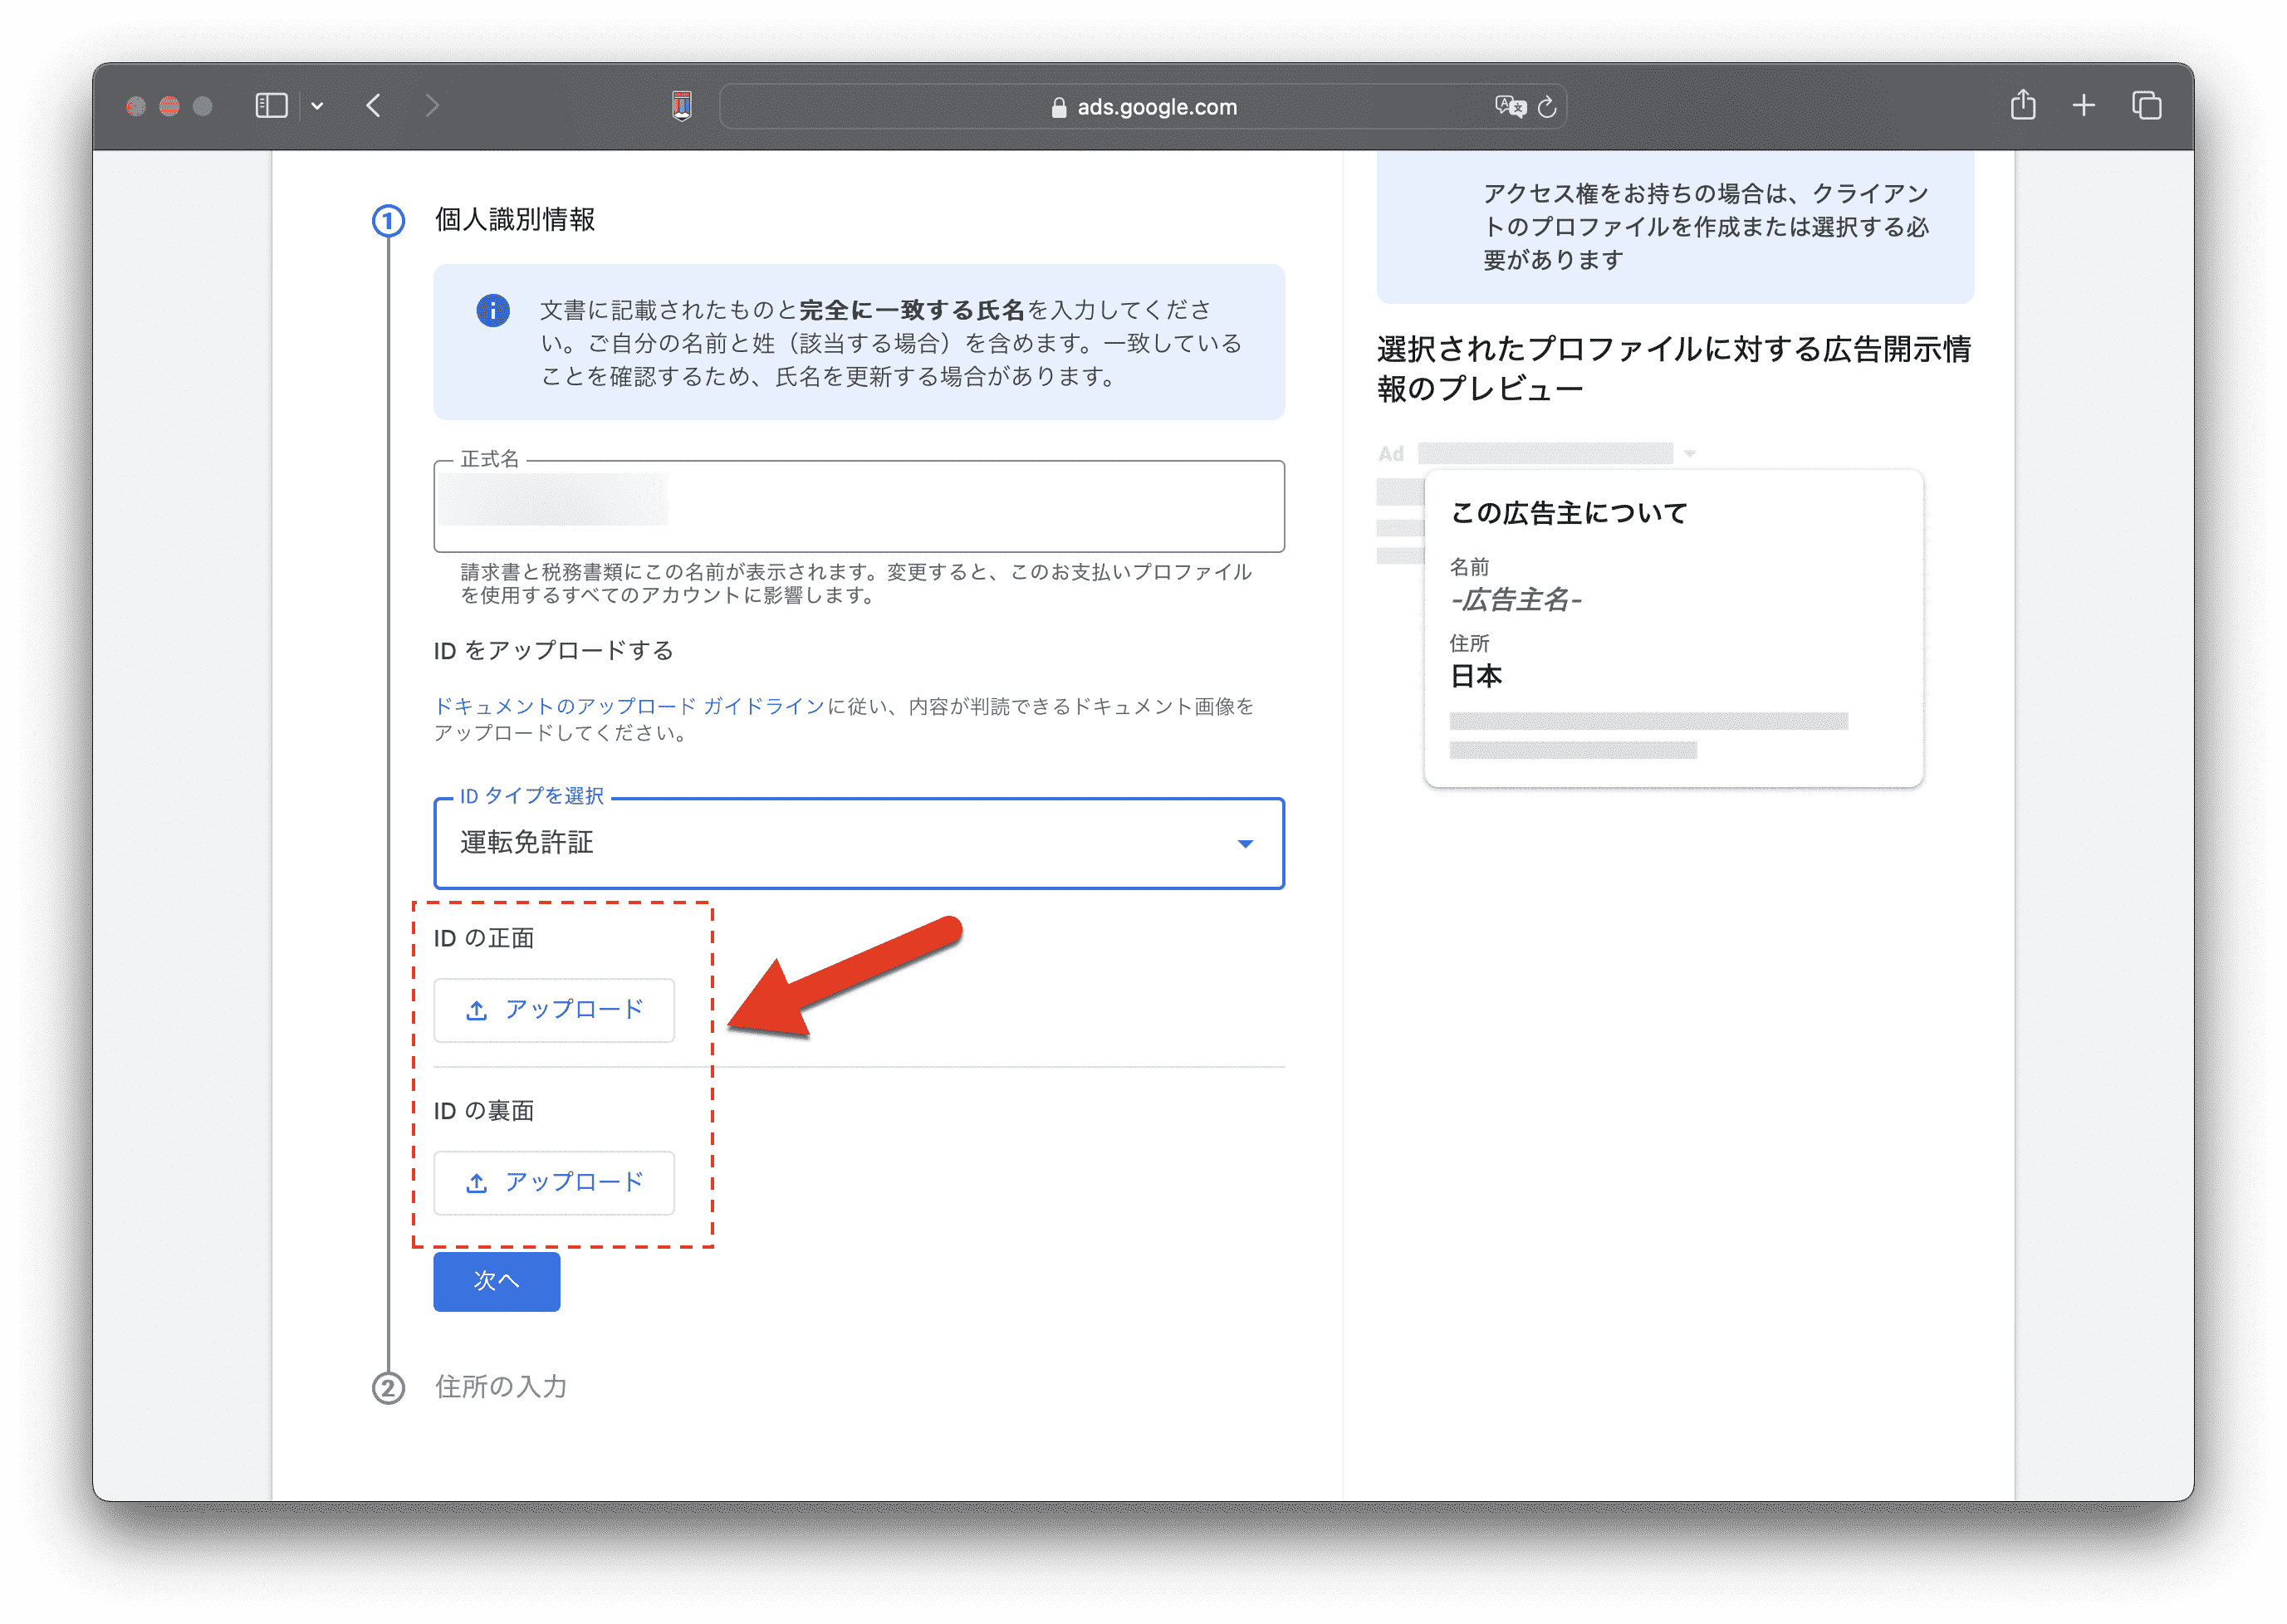Open the Share icon in Safari toolbar
This screenshot has height=1624, width=2287.
click(2022, 105)
